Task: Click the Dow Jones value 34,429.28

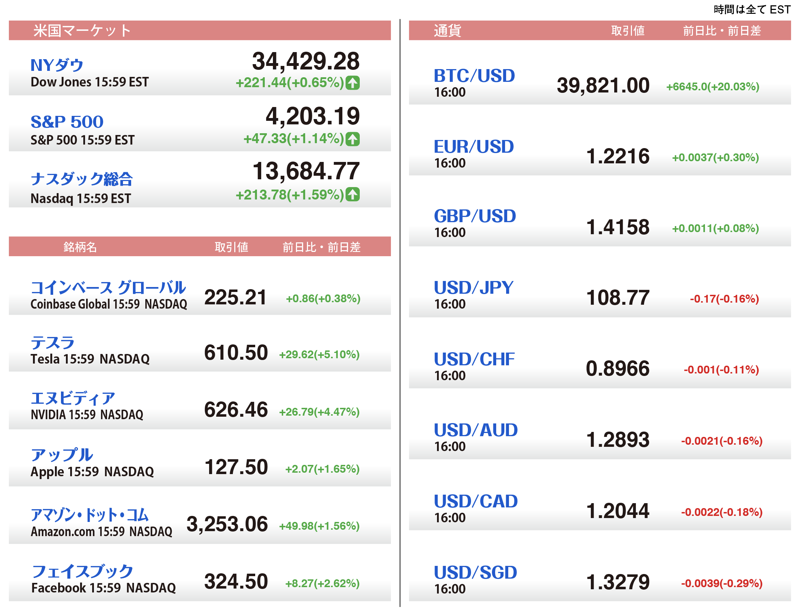Action: (306, 61)
